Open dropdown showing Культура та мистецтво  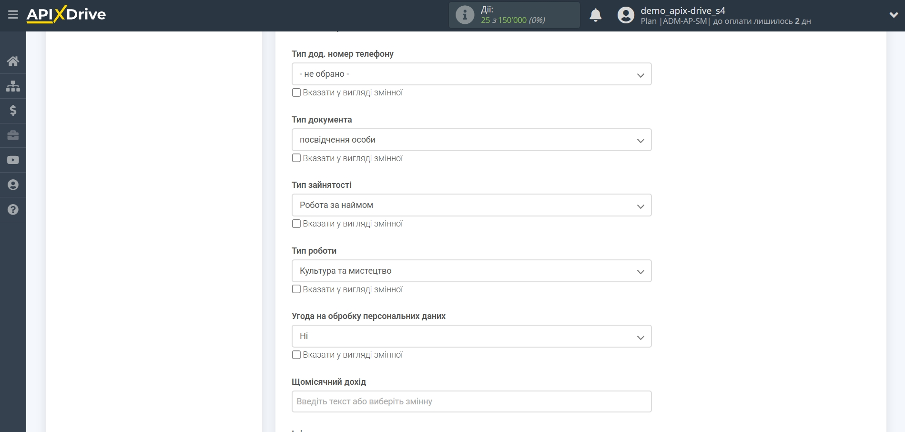pyautogui.click(x=471, y=271)
